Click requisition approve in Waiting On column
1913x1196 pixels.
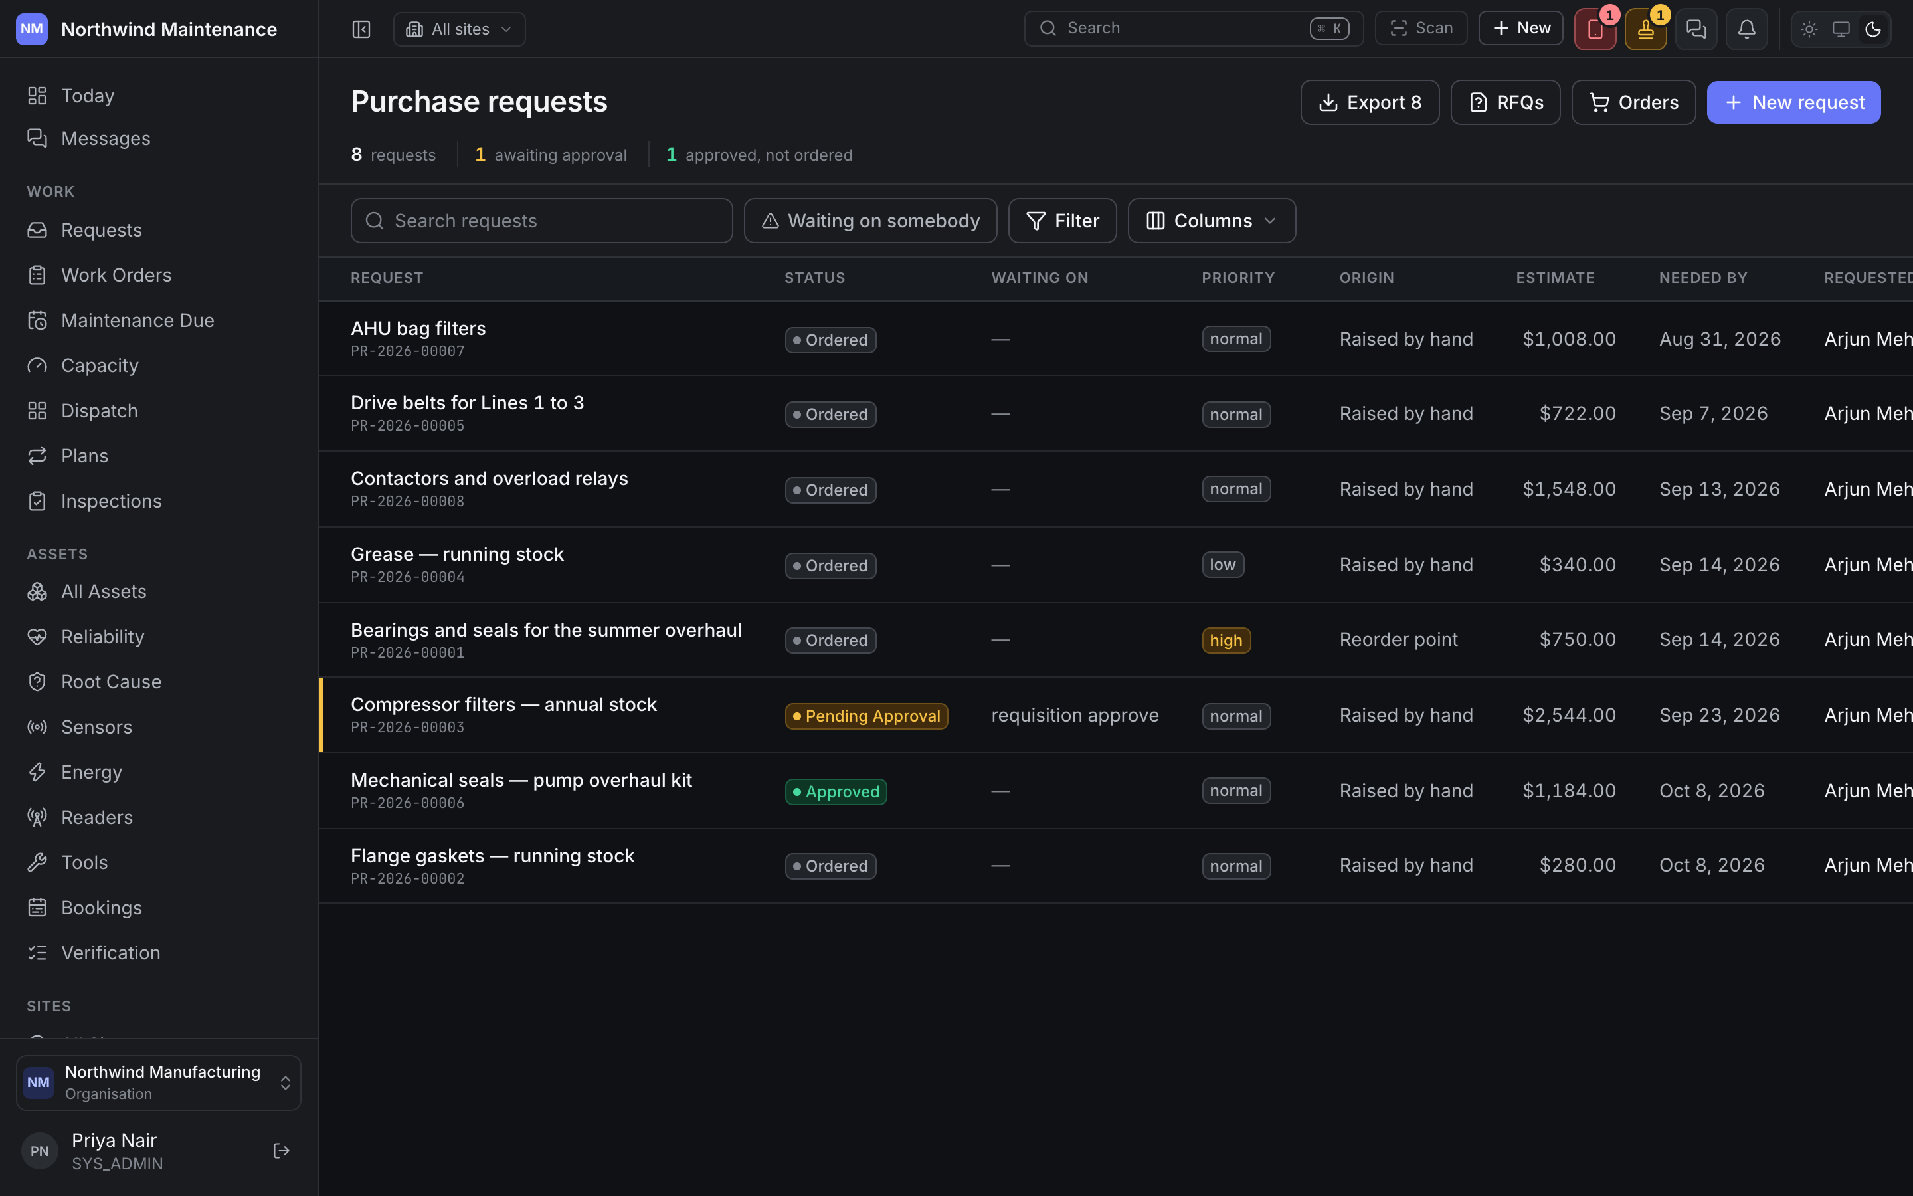[1075, 715]
